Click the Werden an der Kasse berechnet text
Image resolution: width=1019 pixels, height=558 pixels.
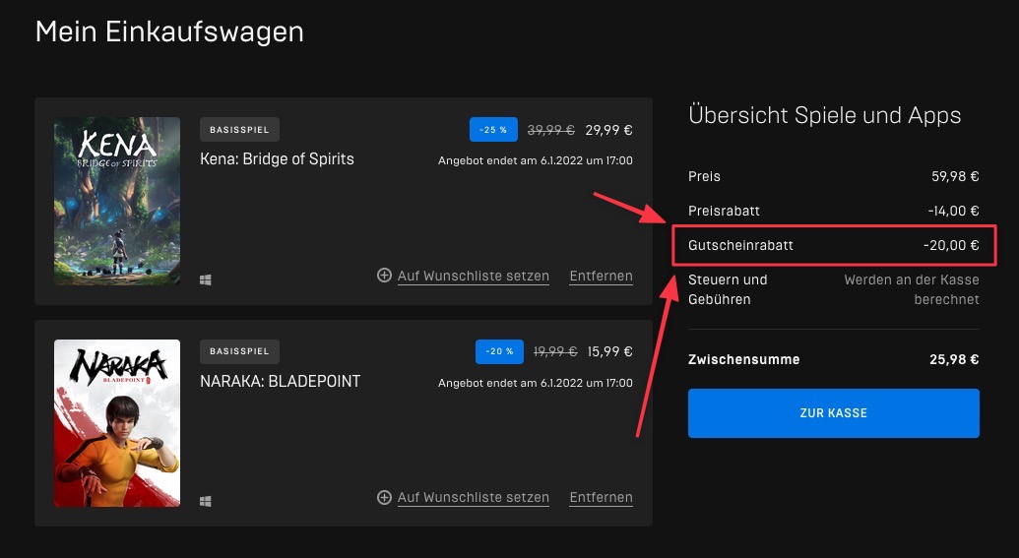coord(912,289)
